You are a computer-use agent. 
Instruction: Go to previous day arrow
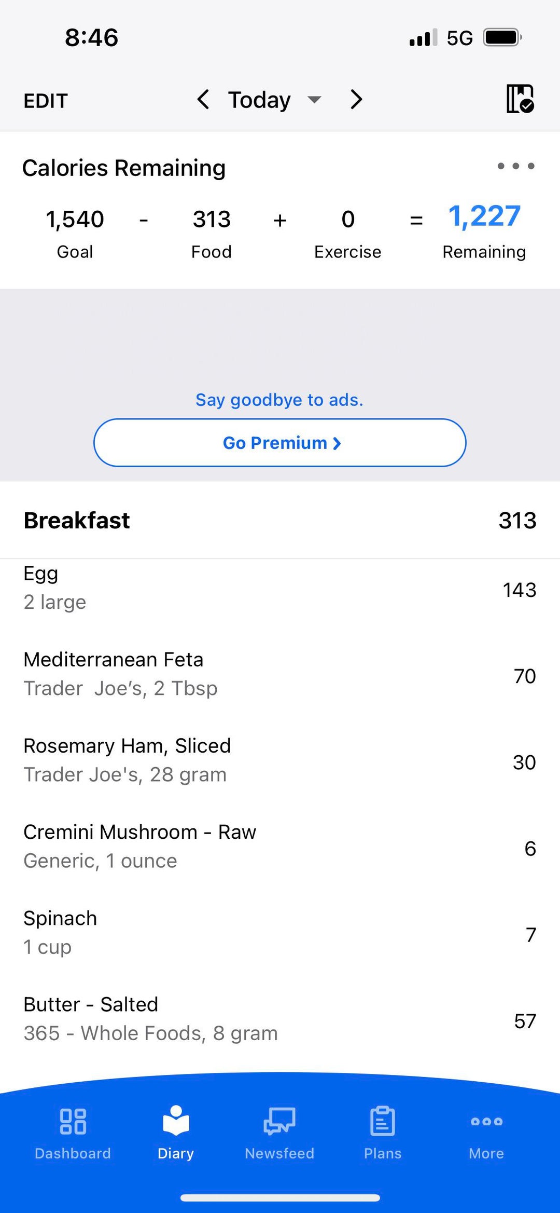(x=203, y=99)
